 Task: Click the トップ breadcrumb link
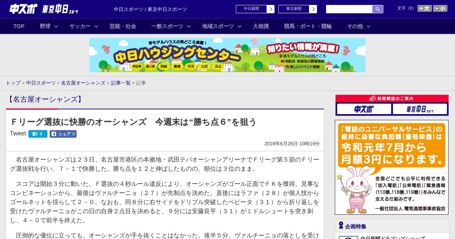13,83
